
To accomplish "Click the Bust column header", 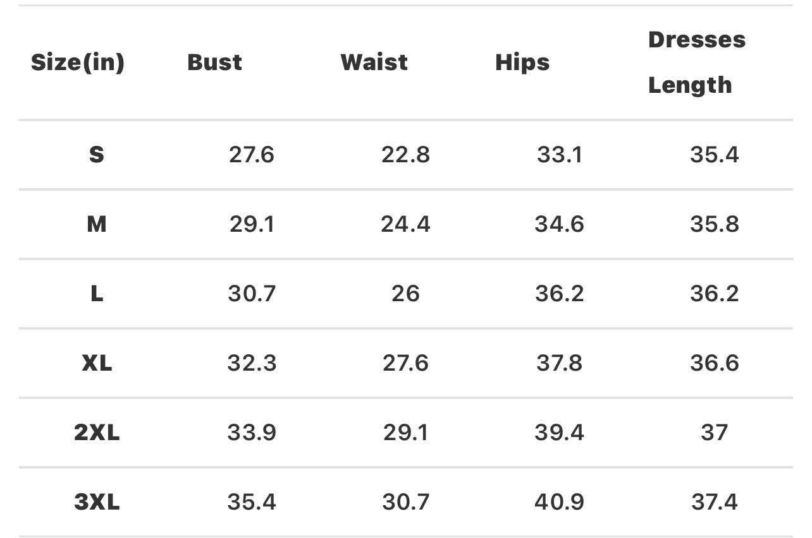I will coord(214,63).
